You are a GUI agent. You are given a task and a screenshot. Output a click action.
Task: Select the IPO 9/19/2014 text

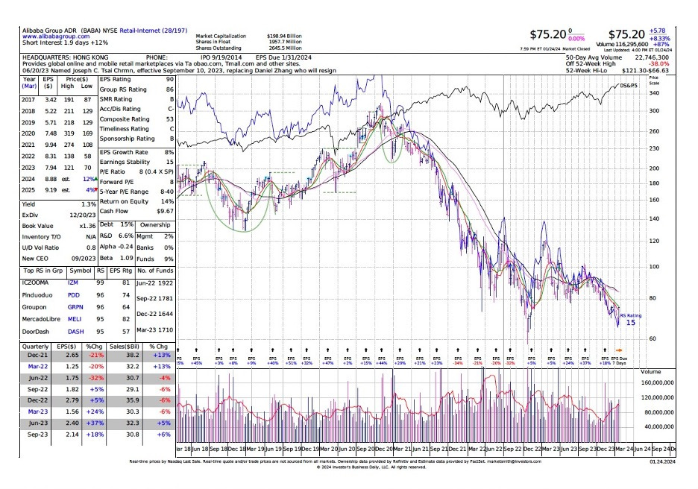(x=221, y=57)
